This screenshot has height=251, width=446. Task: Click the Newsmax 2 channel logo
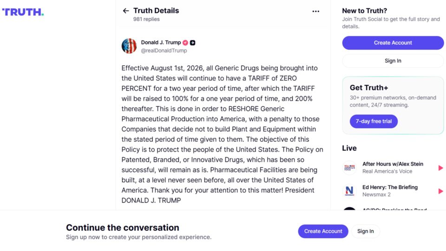(x=349, y=191)
